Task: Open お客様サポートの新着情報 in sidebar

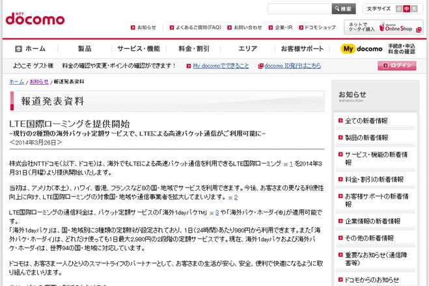Action: coord(377,200)
